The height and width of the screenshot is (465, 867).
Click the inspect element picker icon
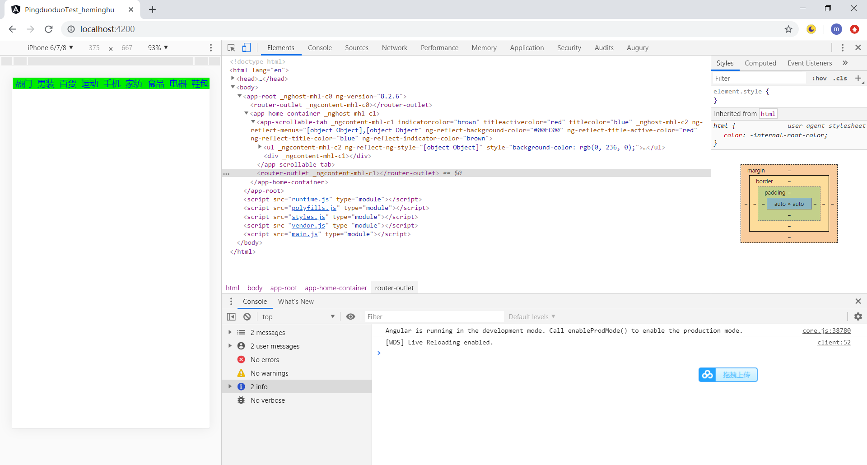click(x=231, y=48)
